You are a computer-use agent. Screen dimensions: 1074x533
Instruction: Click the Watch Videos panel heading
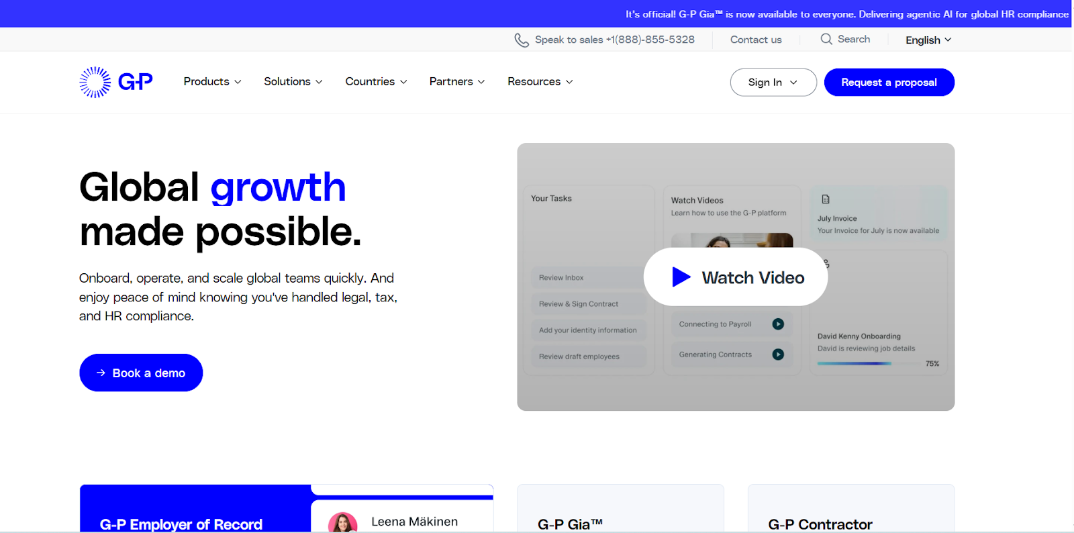pyautogui.click(x=697, y=200)
